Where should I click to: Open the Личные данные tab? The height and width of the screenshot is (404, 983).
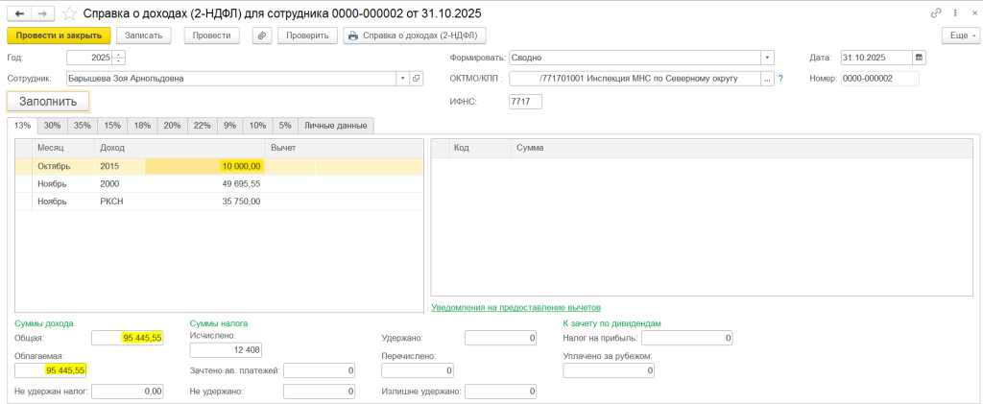coord(336,125)
